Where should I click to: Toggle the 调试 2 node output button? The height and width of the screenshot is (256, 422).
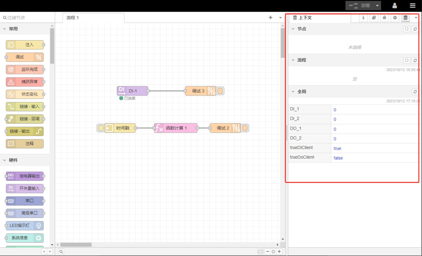[x=245, y=128]
